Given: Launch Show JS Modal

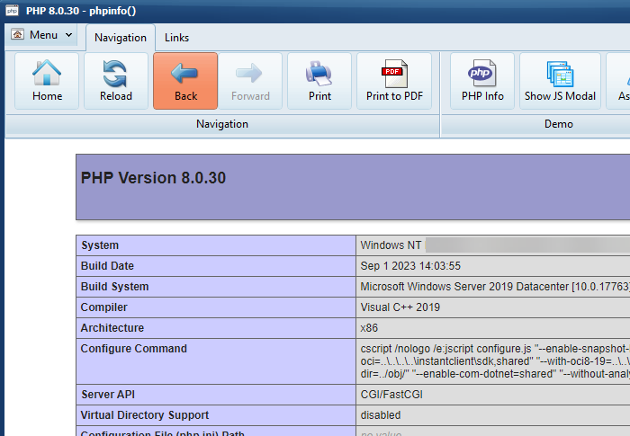Looking at the screenshot, I should click(x=560, y=81).
